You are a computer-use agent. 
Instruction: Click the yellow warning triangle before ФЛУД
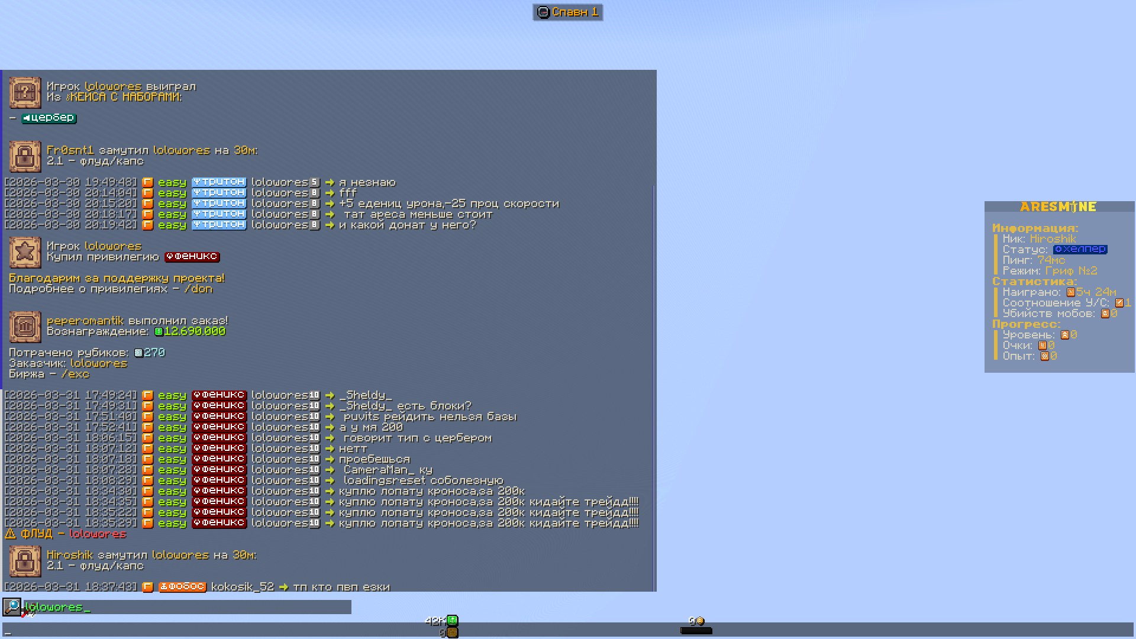[x=10, y=534]
